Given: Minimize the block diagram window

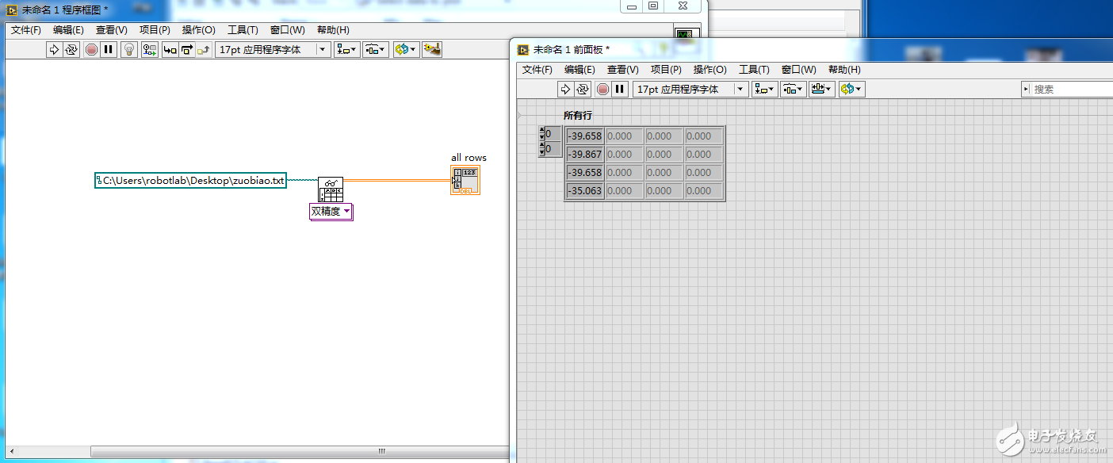Looking at the screenshot, I should pos(632,6).
